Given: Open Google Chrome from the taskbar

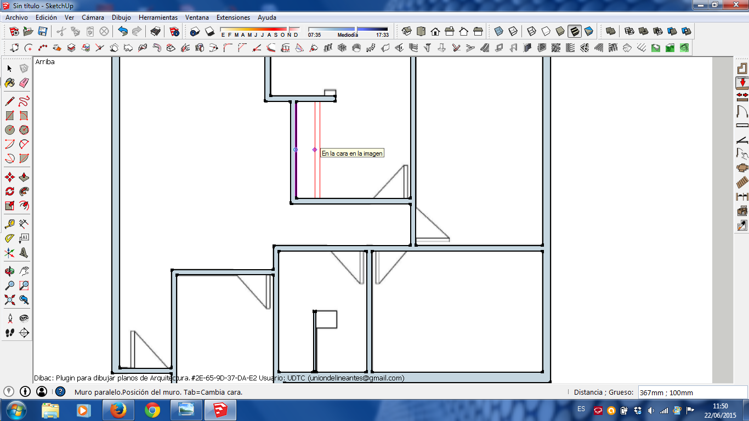Looking at the screenshot, I should click(x=152, y=410).
